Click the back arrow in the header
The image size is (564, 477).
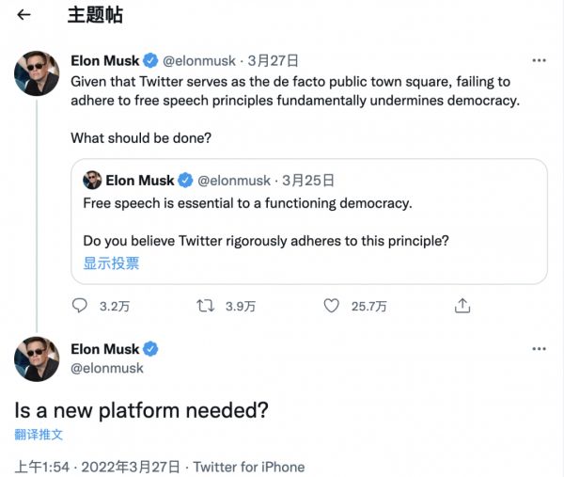pos(24,15)
